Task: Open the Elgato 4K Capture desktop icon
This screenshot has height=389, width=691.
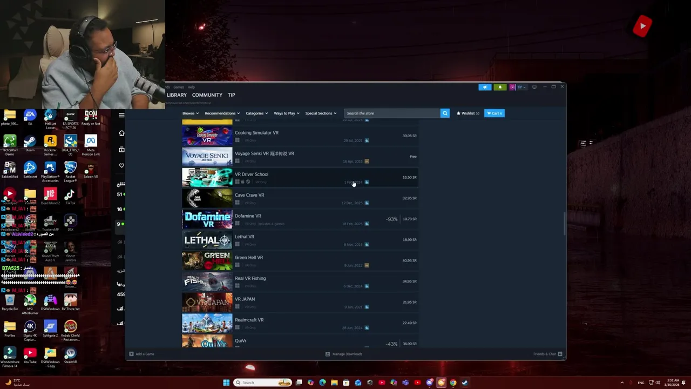Action: tap(30, 331)
